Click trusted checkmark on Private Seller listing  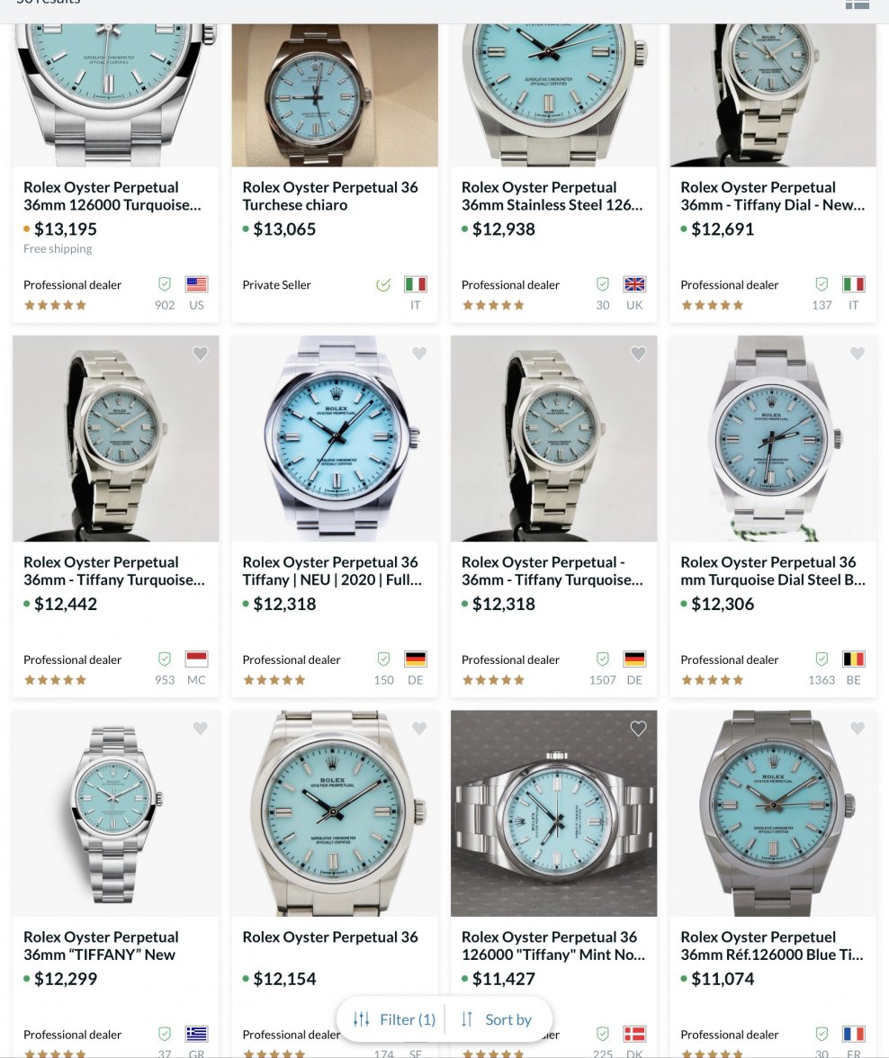[x=383, y=284]
